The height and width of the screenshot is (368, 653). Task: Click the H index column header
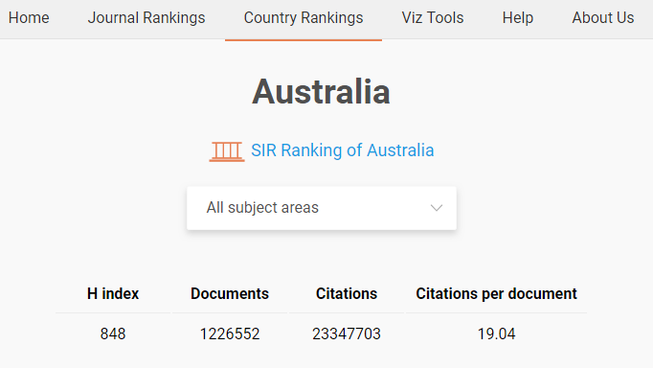coord(113,294)
